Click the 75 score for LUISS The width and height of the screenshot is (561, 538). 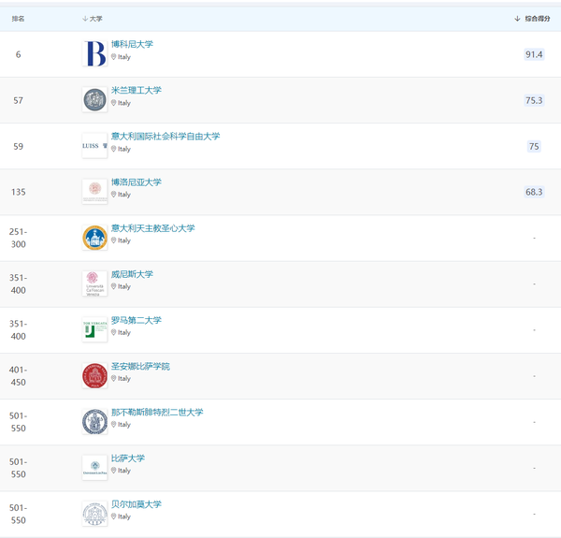(534, 146)
